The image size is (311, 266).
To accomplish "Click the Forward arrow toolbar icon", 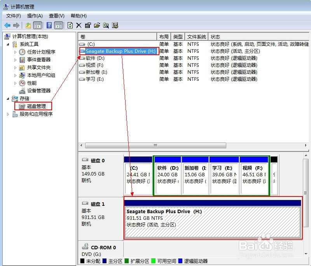I will (x=16, y=25).
